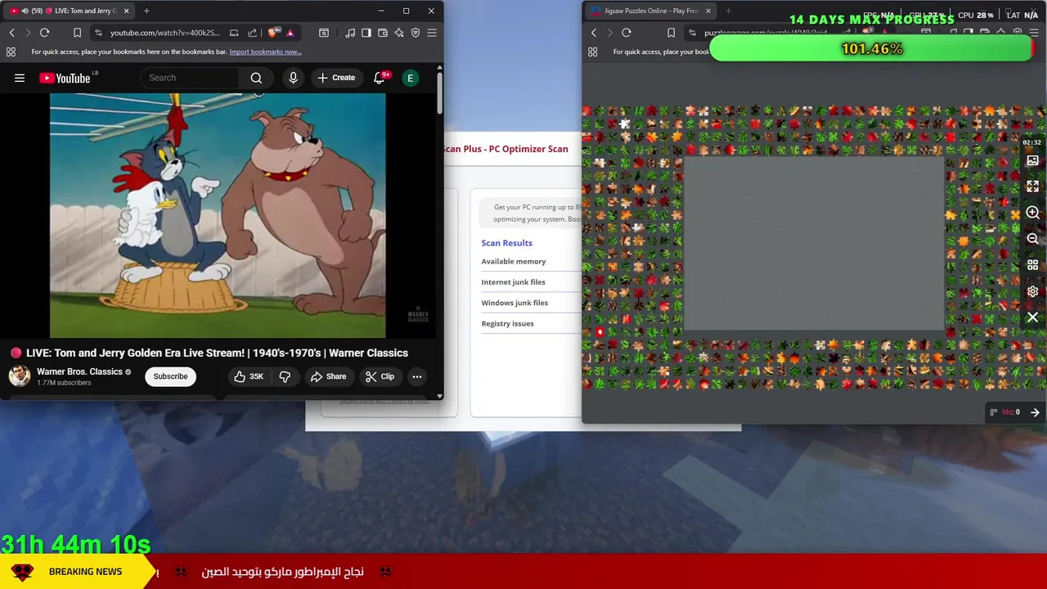
Task: Select the Jigsaw Puzzles Online tab
Action: coord(650,11)
